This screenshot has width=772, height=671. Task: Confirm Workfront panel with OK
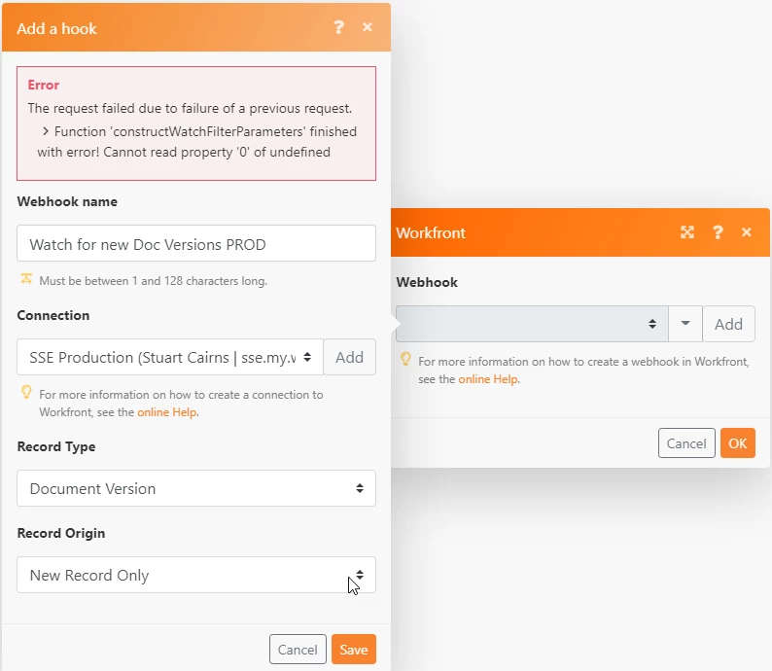click(x=738, y=443)
